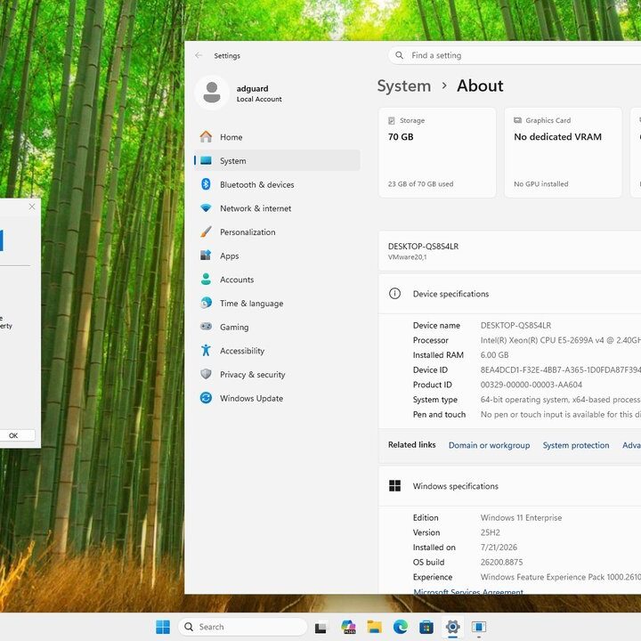The image size is (641, 641).
Task: Click the Settings gear taskbar icon
Action: pyautogui.click(x=452, y=627)
